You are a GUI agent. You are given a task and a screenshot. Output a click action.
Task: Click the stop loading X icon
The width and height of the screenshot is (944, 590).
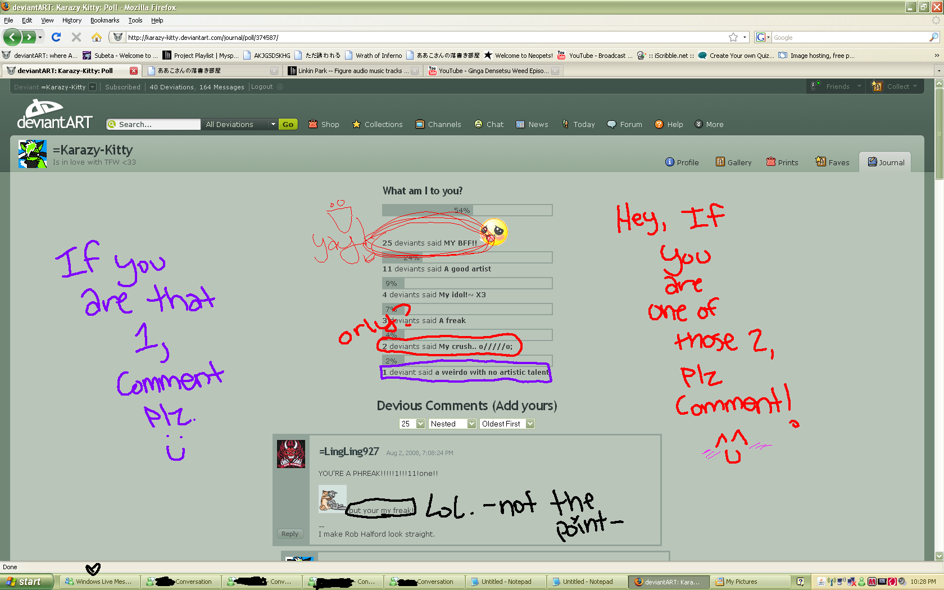pyautogui.click(x=76, y=37)
